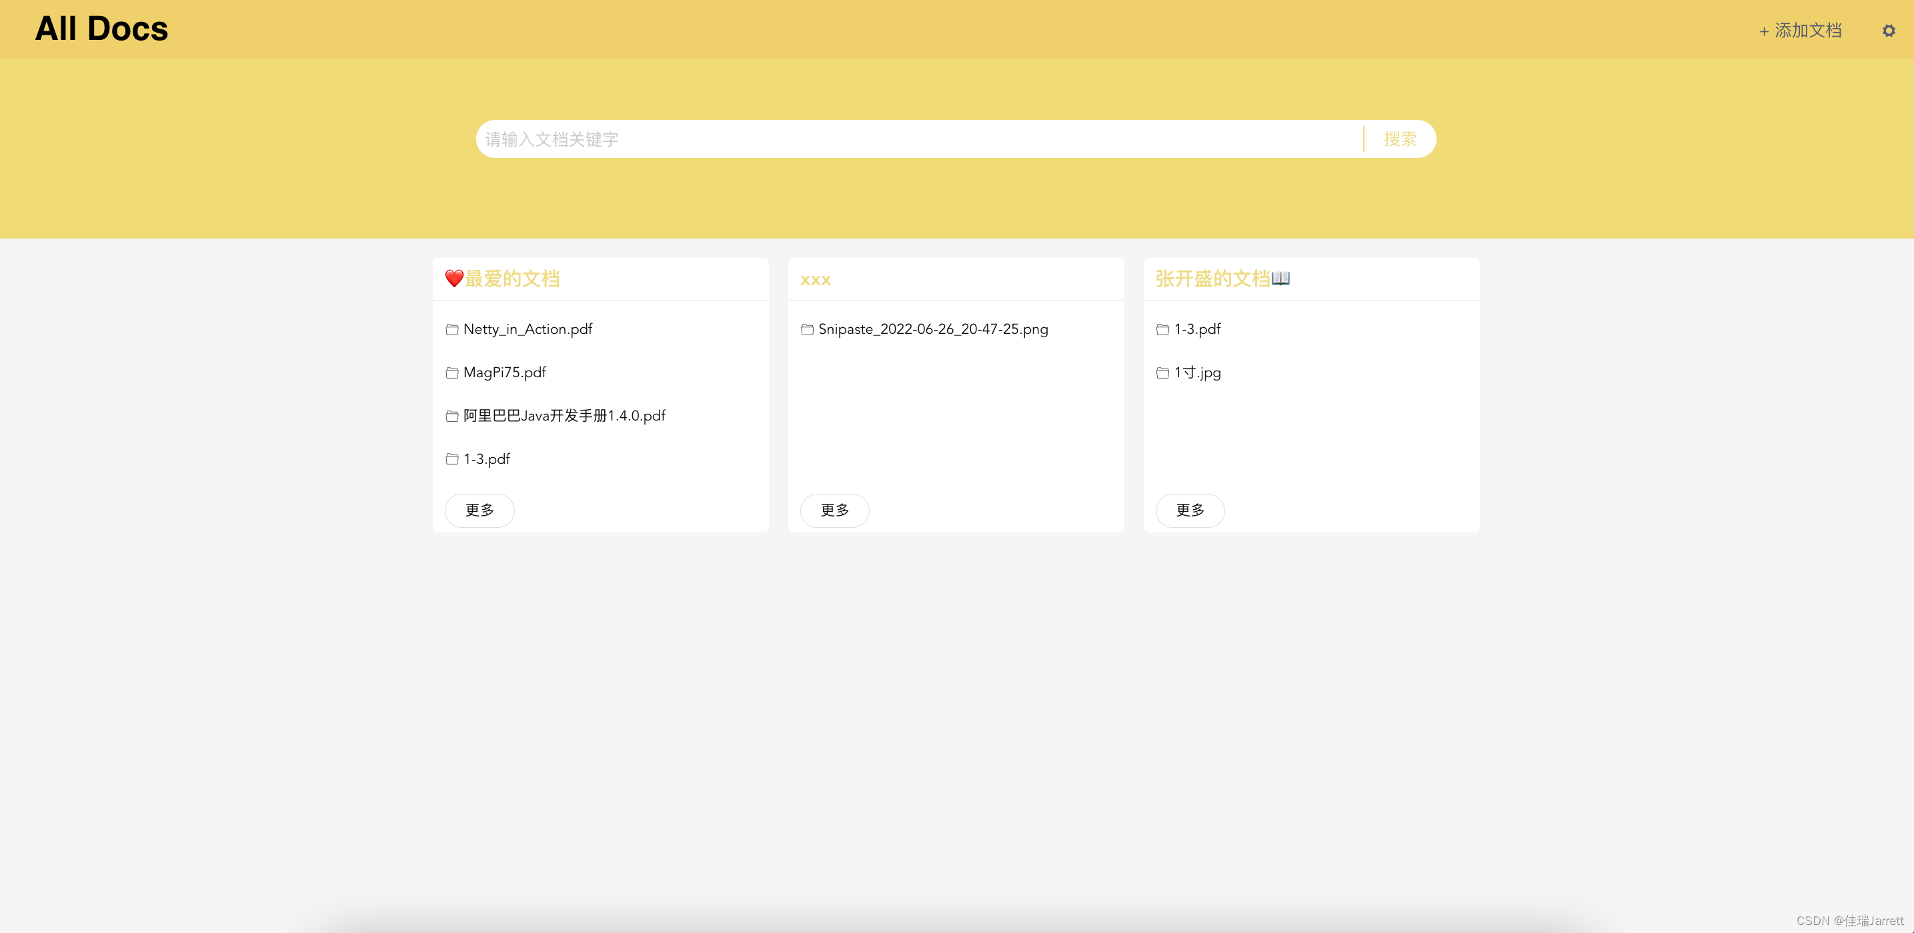Open 阿里巴巴Java开发手册1.4.0.pdf document
1914x933 pixels.
(564, 416)
